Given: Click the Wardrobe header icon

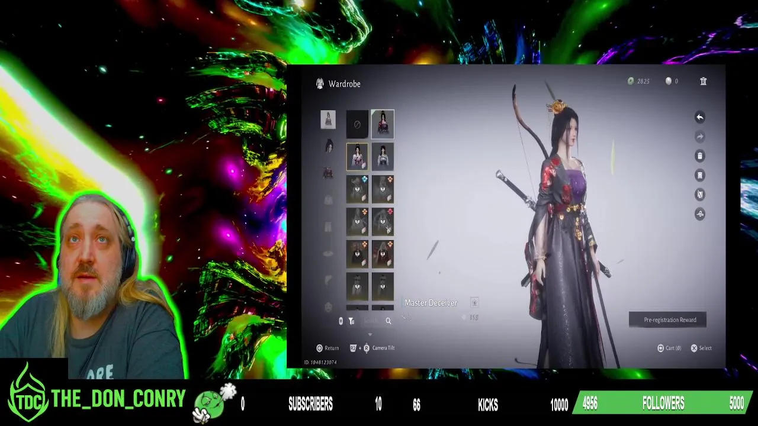Looking at the screenshot, I should [x=320, y=83].
